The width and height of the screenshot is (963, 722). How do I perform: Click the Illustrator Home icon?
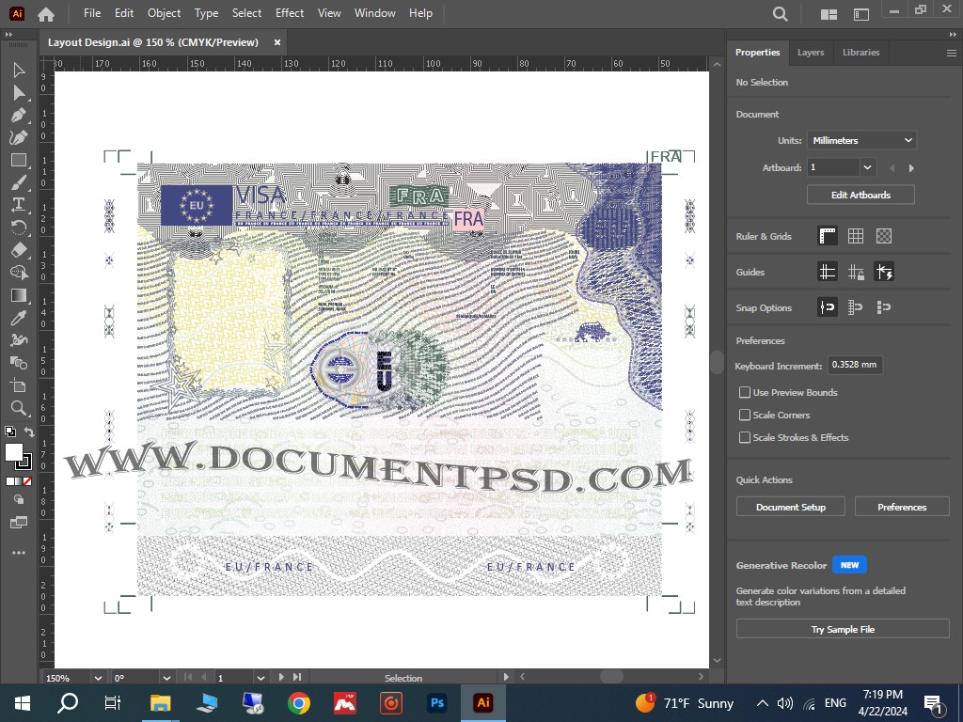coord(46,13)
